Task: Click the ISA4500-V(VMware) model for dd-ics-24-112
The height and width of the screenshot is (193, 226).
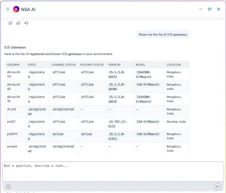Action: coord(144,75)
